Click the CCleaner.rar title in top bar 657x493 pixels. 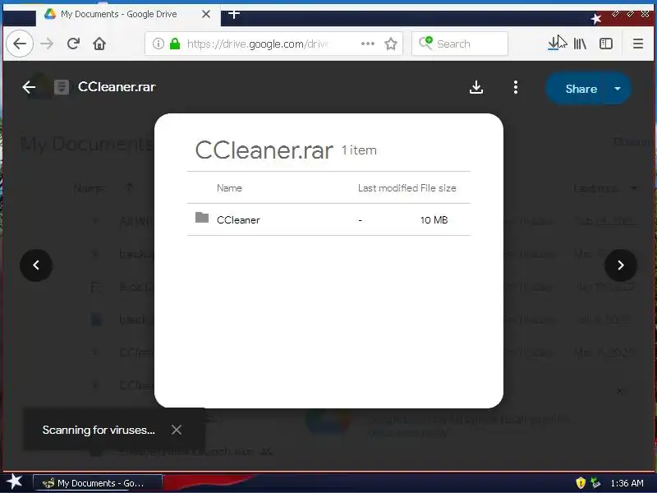pyautogui.click(x=117, y=87)
